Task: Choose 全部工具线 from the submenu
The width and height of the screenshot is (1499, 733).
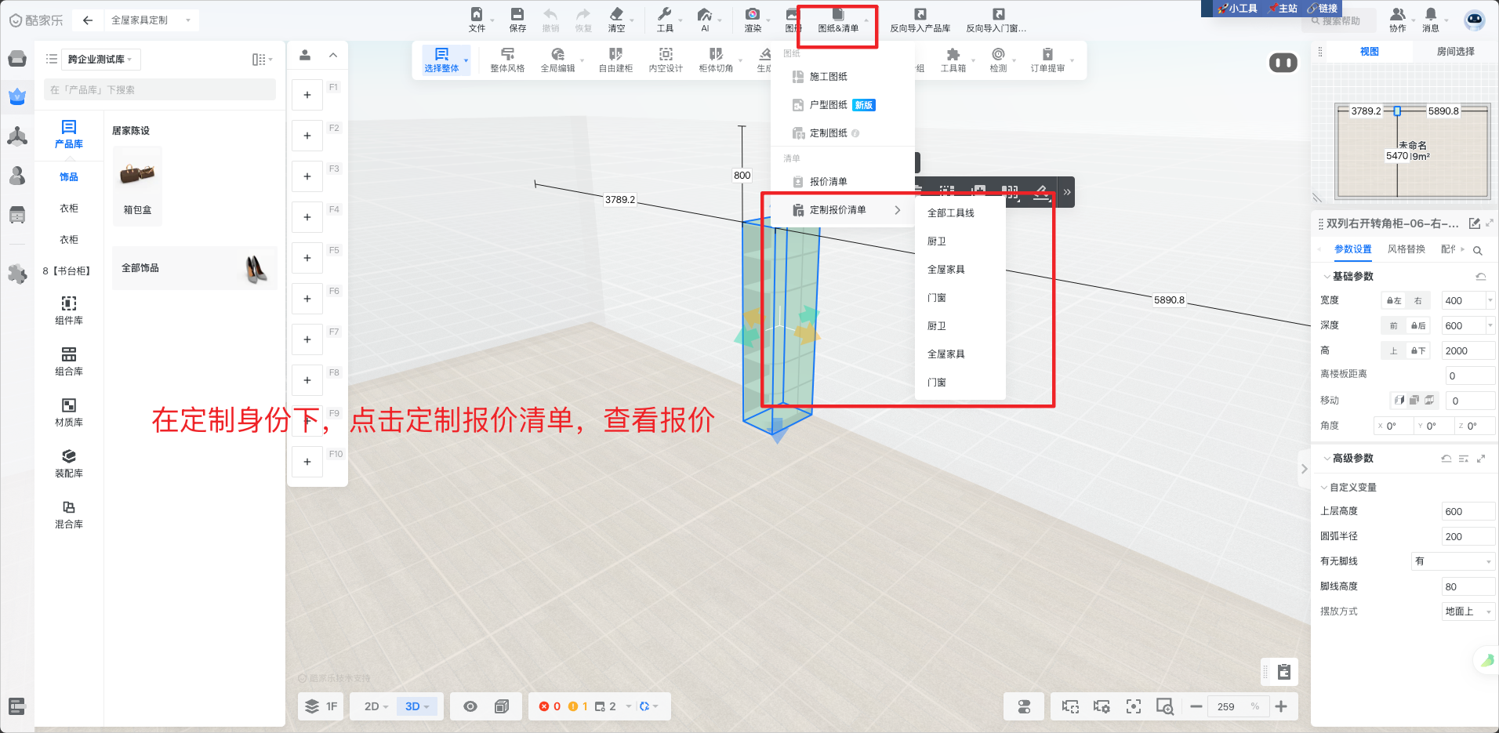Action: (950, 213)
